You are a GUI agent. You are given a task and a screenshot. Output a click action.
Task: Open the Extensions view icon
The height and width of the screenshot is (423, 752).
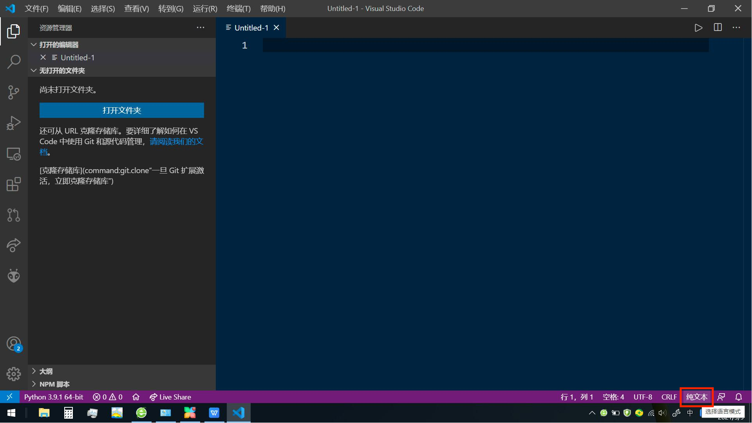(14, 184)
